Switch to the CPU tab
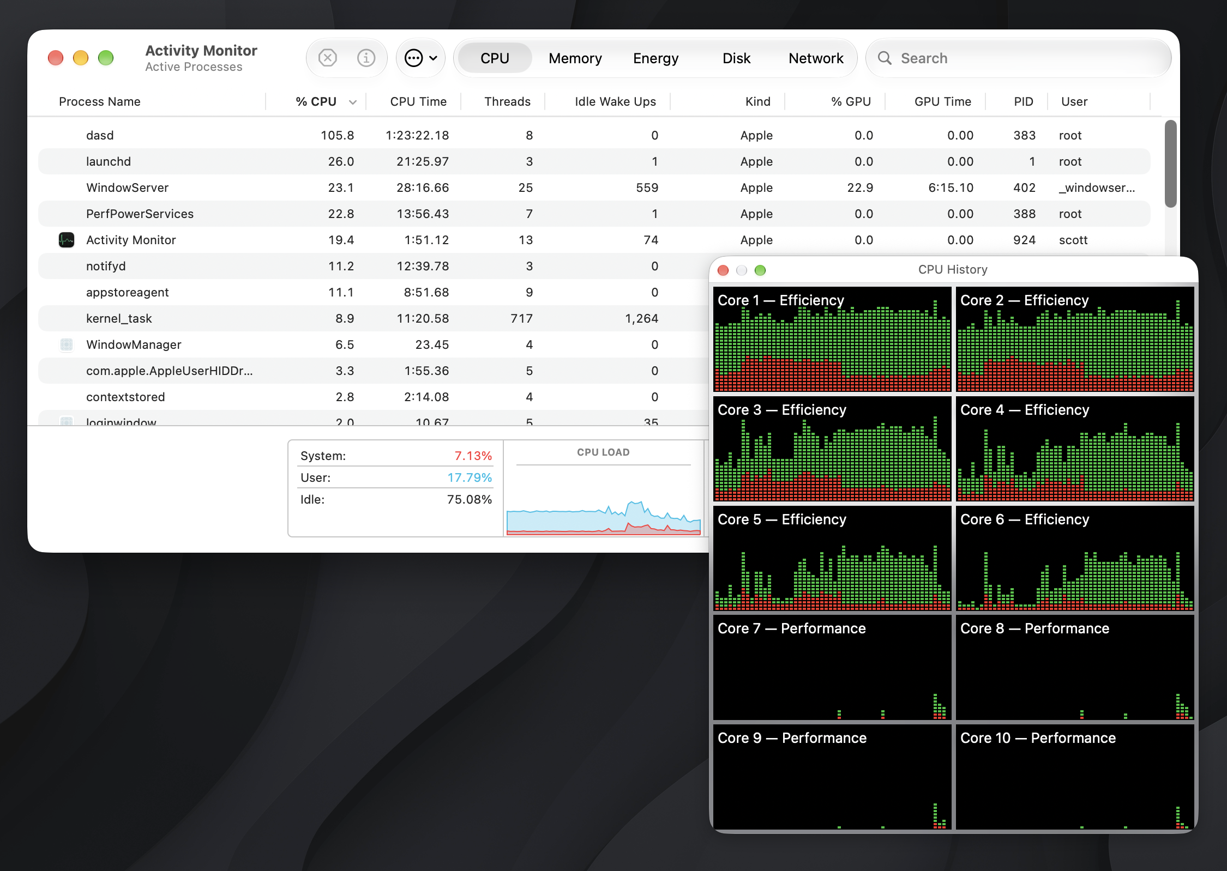 495,58
